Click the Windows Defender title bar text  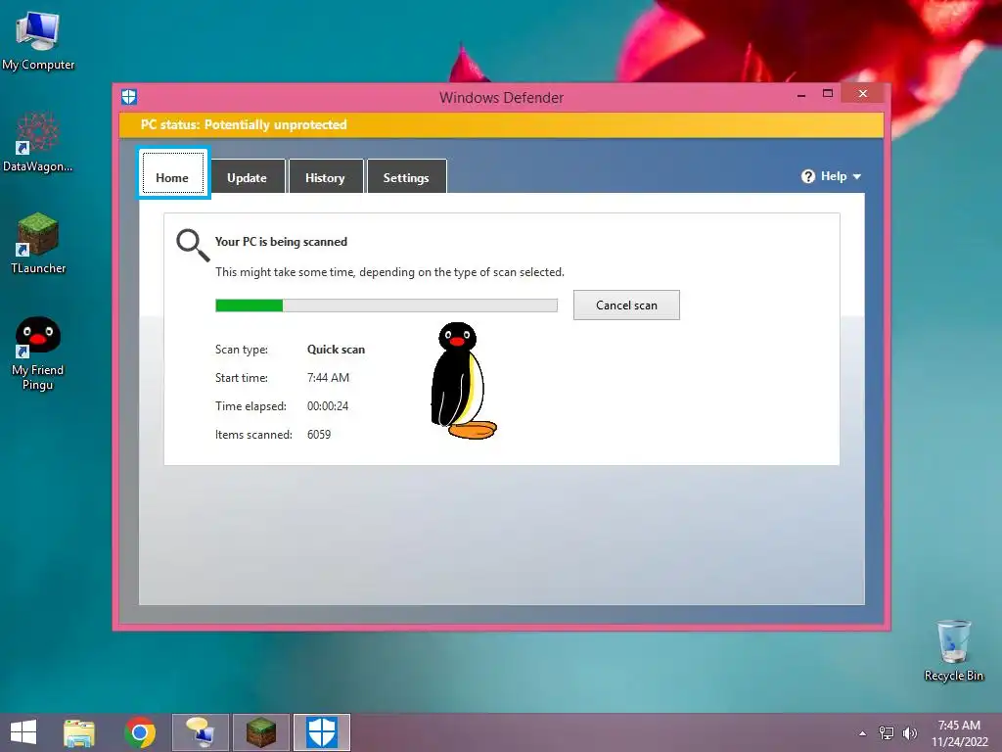(x=502, y=97)
